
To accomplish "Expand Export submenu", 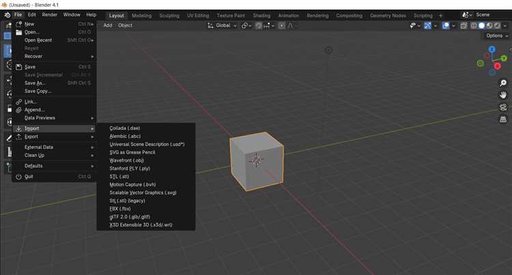I will tap(54, 136).
